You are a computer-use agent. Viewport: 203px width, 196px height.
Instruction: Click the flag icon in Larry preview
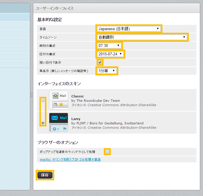coord(64,128)
